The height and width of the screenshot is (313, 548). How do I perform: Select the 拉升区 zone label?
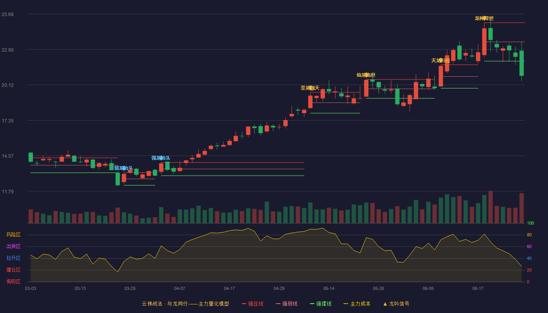(13, 258)
